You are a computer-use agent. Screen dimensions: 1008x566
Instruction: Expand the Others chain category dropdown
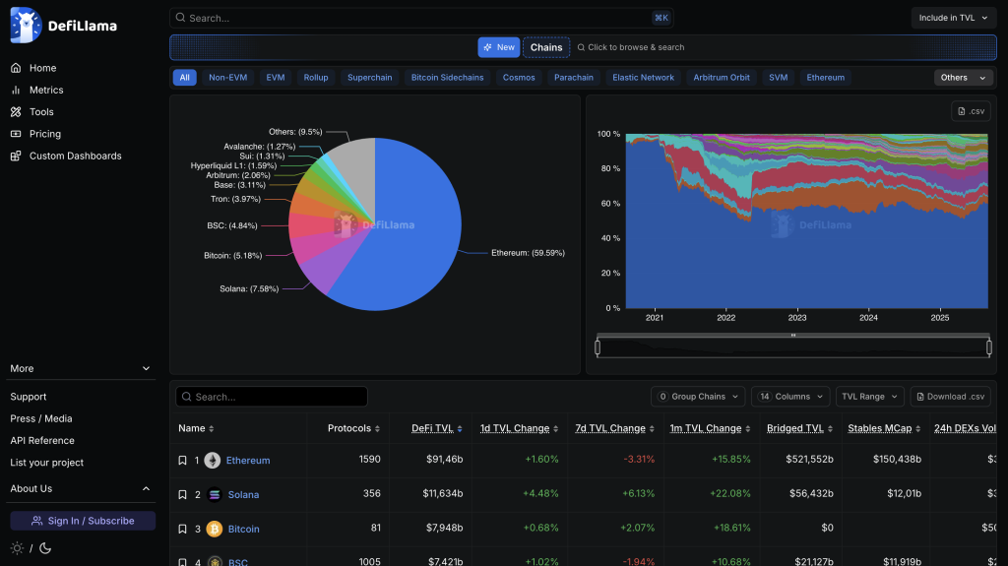[x=962, y=78]
